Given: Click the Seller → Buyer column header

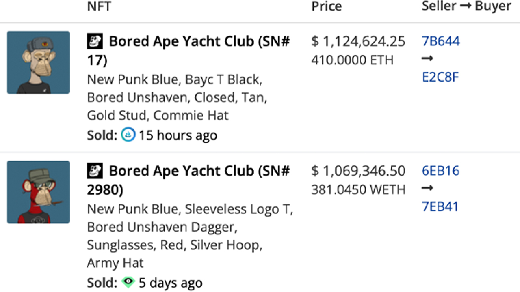Looking at the screenshot, I should click(x=466, y=6).
